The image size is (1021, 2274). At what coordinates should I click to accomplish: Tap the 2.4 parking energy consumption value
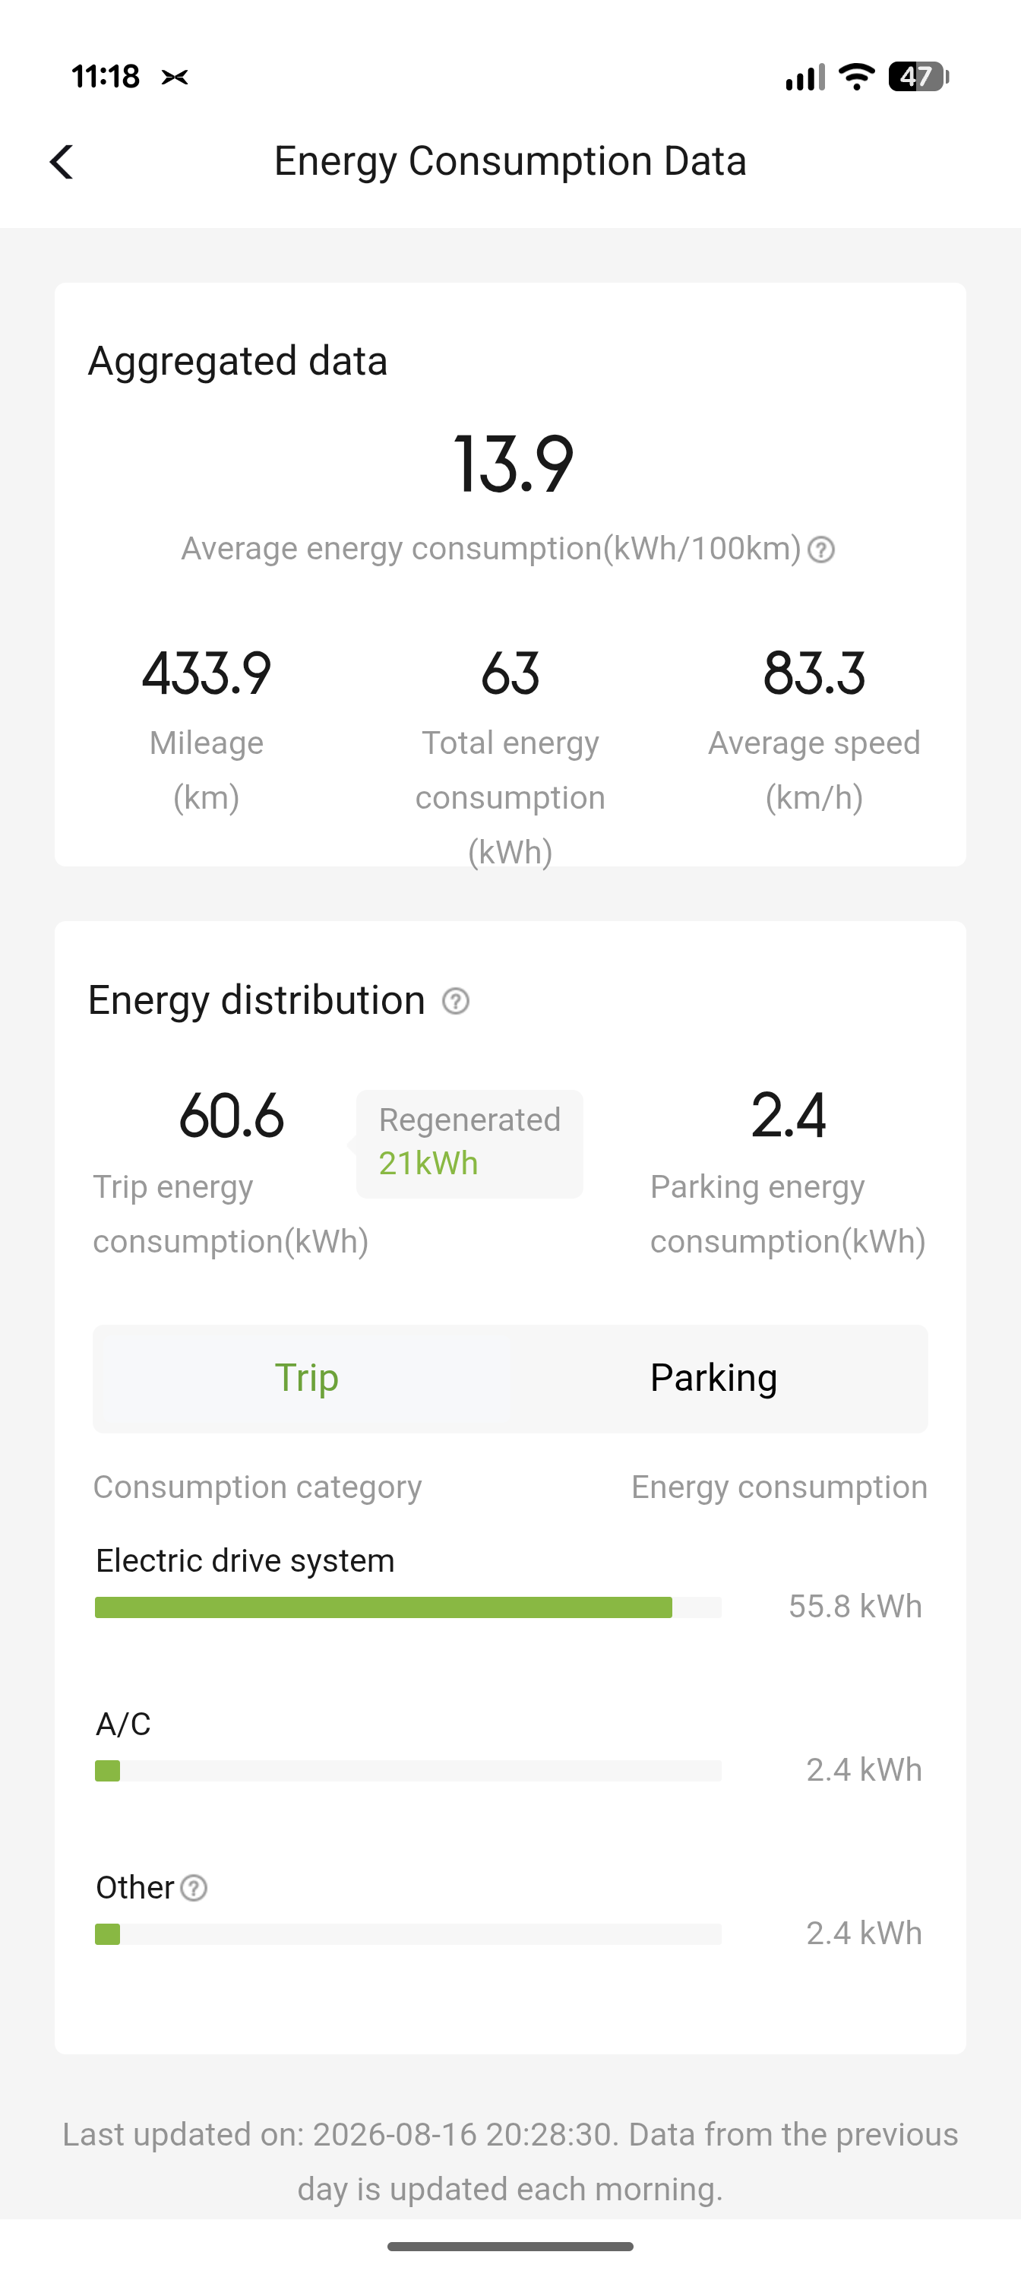[788, 1115]
